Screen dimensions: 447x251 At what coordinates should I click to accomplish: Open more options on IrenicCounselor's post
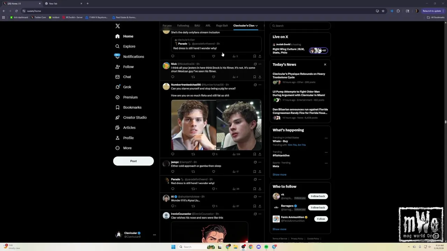tap(260, 214)
